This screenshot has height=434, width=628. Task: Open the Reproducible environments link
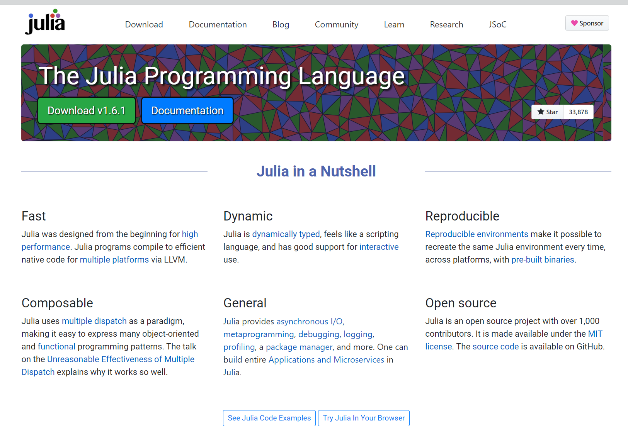pyautogui.click(x=477, y=234)
